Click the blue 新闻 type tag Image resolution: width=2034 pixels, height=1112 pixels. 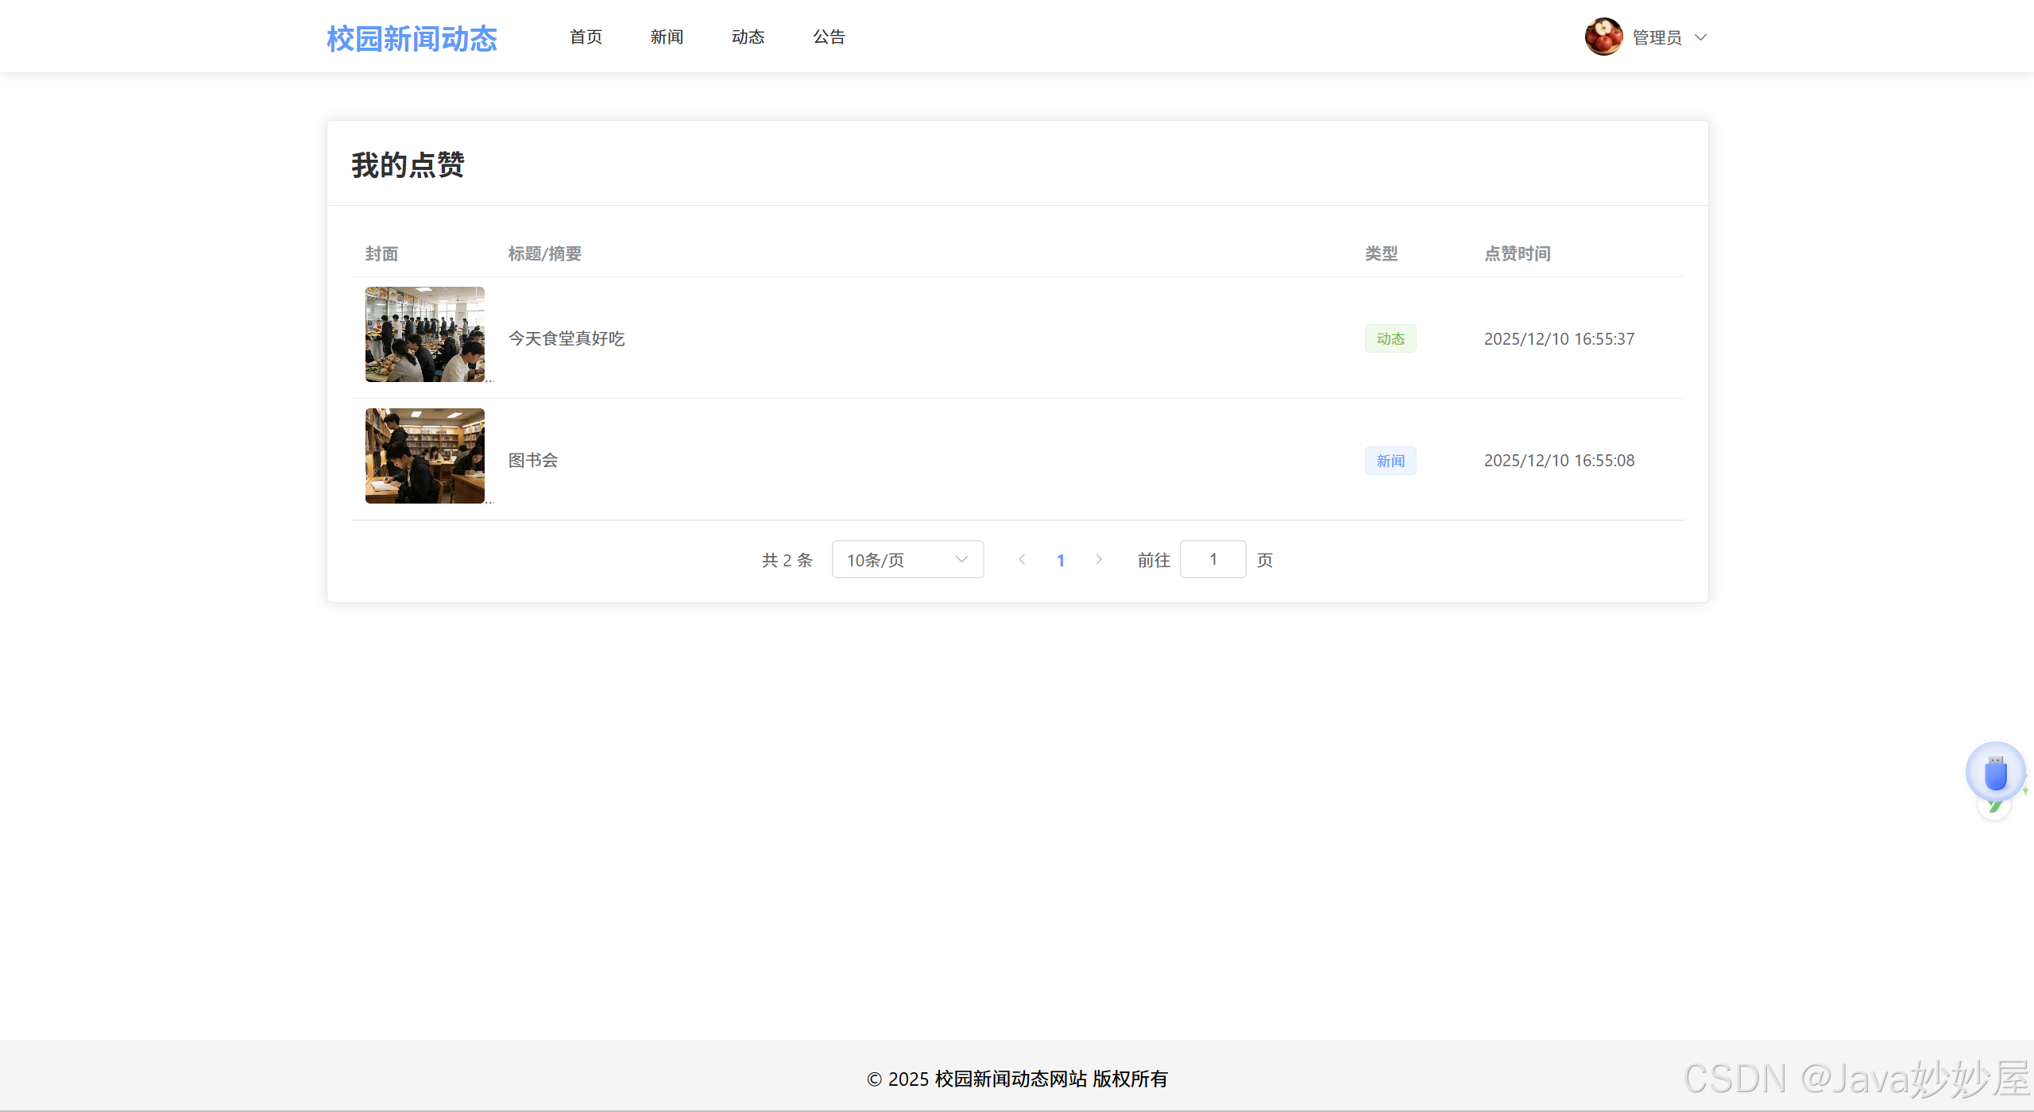(x=1390, y=461)
